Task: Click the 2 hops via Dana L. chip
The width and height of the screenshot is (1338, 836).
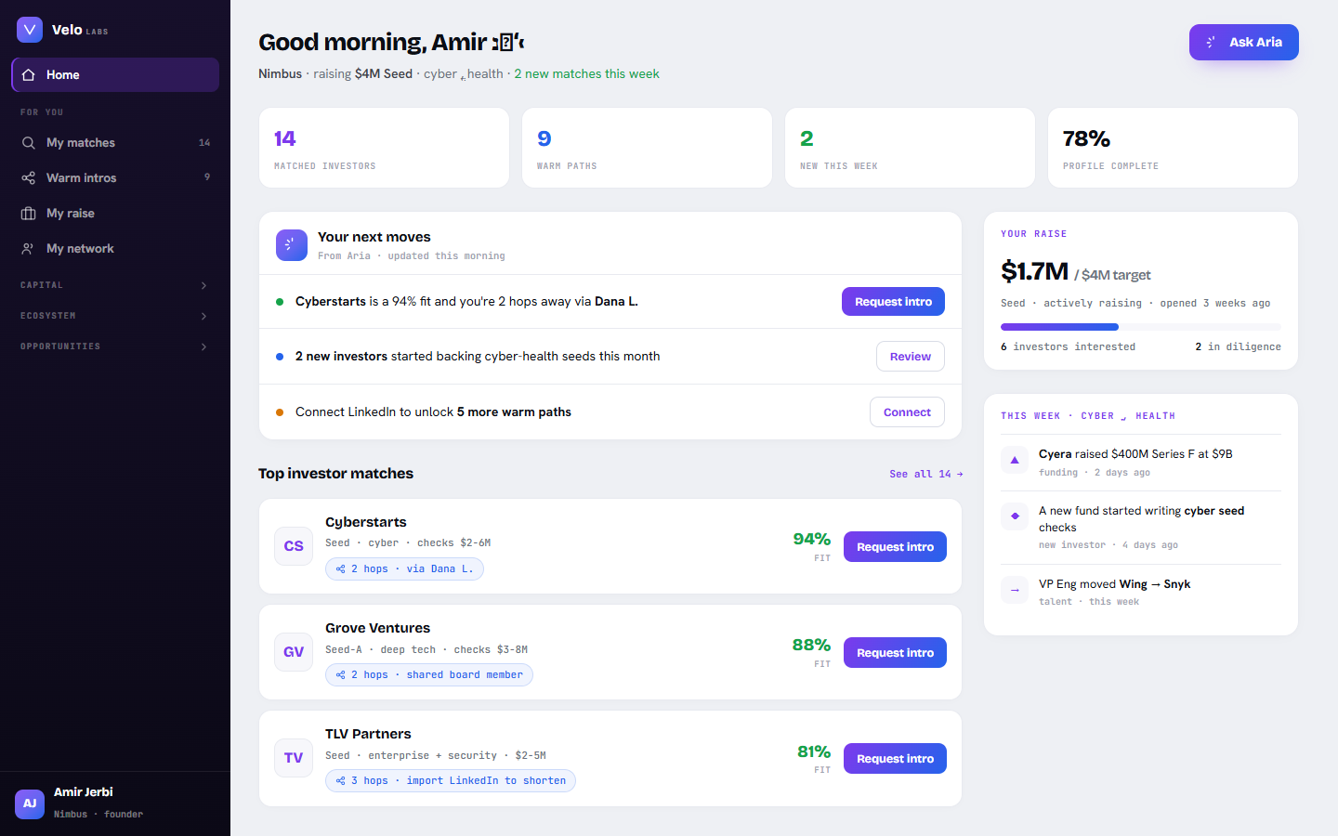Action: pos(404,569)
